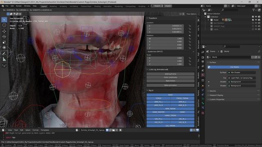
Task: Click the World icon in properties breadcrumb
Action: pyautogui.click(x=221, y=51)
